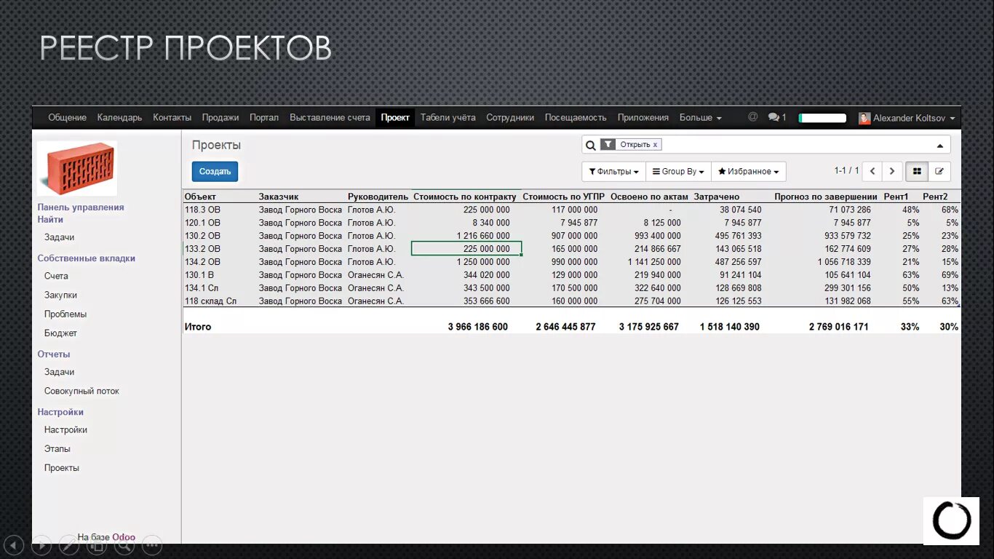Click the Odoo link at sidebar bottom
994x559 pixels.
124,537
